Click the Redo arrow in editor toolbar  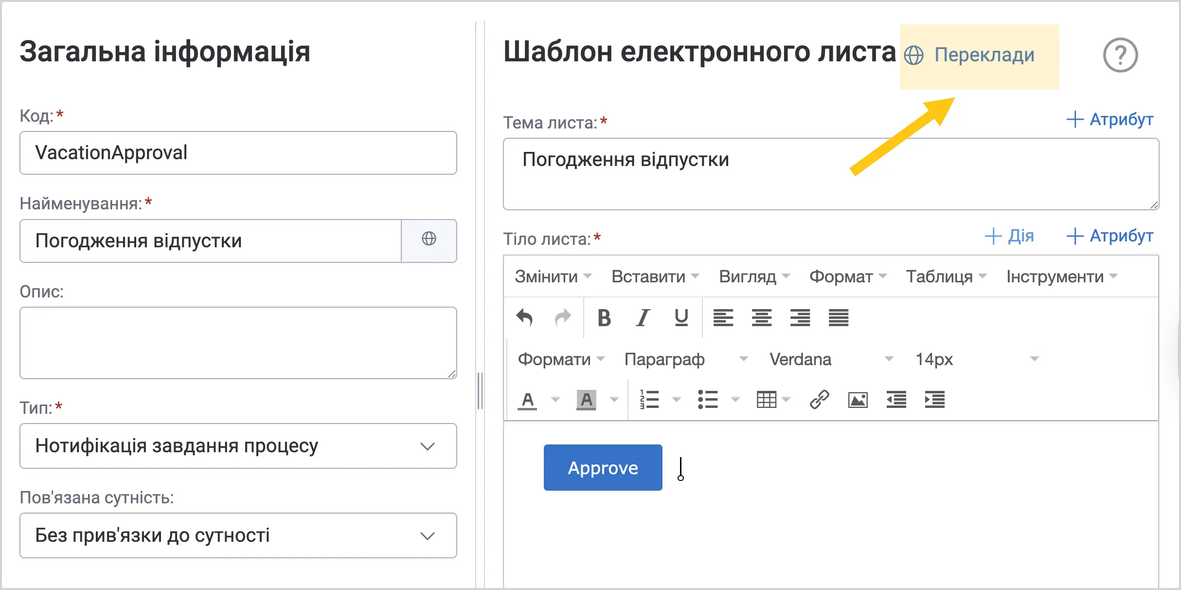tap(563, 318)
